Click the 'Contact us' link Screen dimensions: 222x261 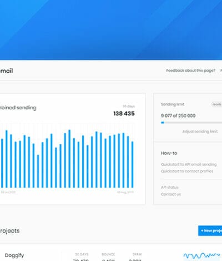171,194
